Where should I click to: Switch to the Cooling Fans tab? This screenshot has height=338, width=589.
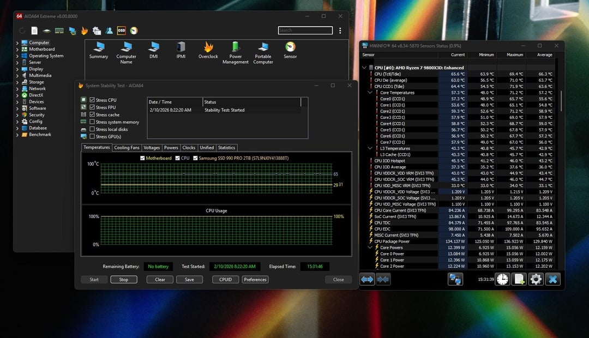pyautogui.click(x=127, y=148)
